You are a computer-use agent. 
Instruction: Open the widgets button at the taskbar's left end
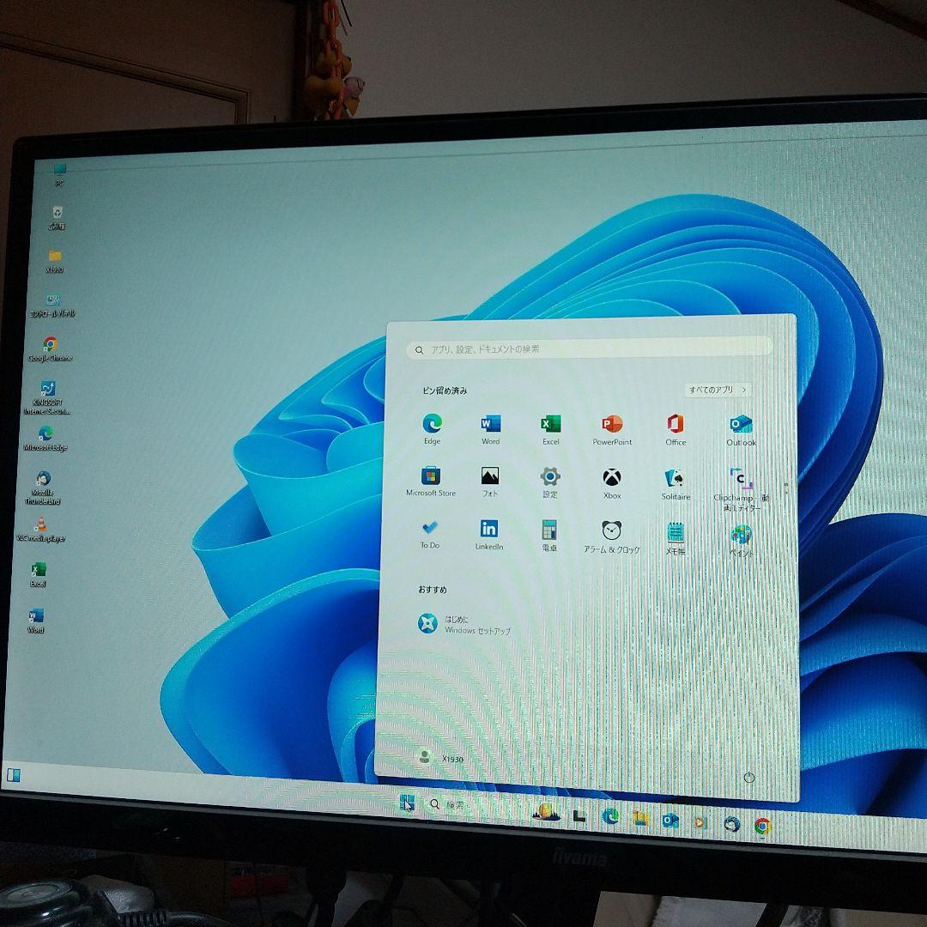tap(13, 775)
